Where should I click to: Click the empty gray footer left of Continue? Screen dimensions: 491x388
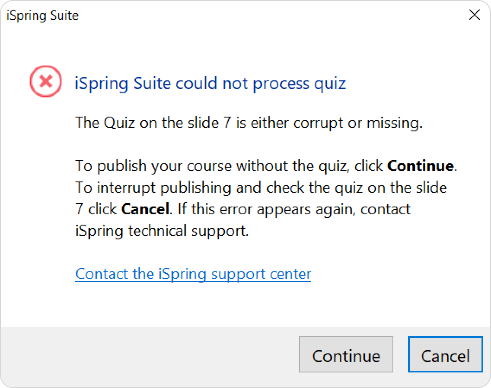(150, 354)
